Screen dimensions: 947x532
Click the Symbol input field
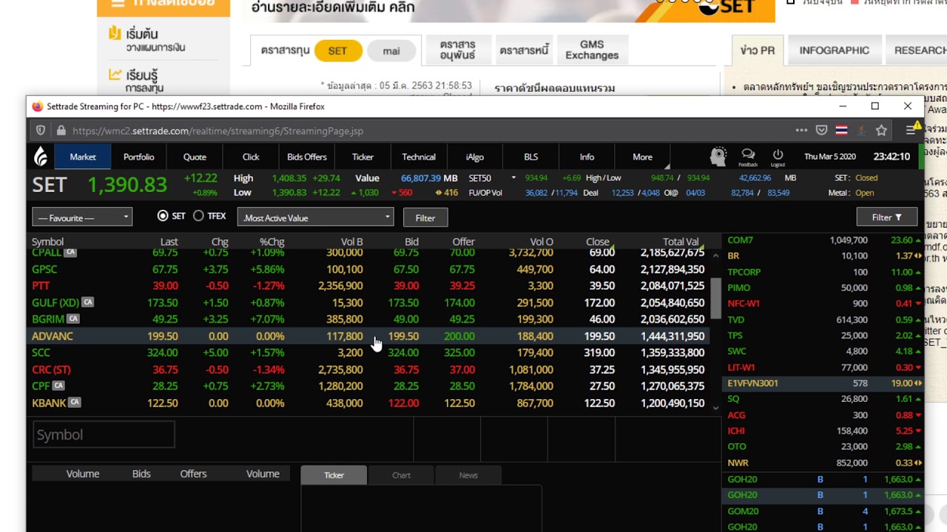coord(104,434)
